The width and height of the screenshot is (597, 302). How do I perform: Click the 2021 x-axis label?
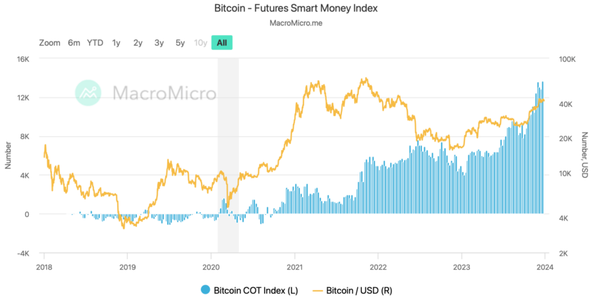click(x=294, y=267)
